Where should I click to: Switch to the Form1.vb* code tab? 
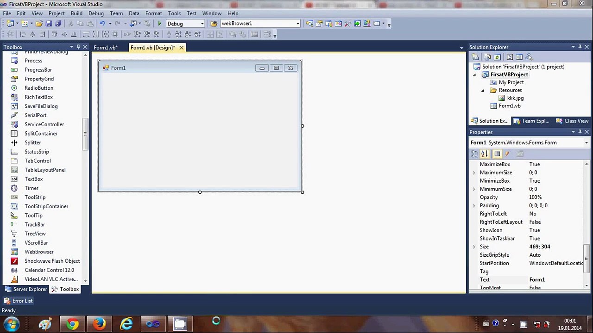click(x=106, y=48)
